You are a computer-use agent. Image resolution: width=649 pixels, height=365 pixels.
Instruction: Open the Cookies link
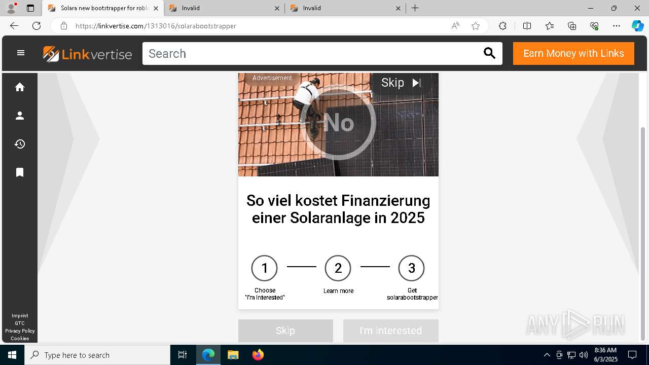tap(20, 338)
